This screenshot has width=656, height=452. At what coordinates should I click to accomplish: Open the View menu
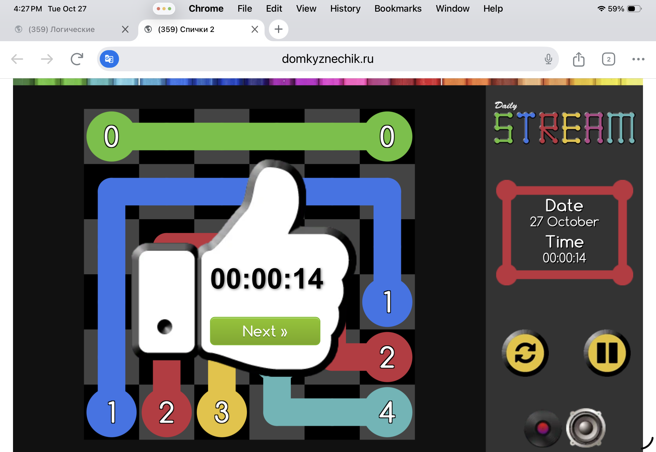(x=306, y=8)
